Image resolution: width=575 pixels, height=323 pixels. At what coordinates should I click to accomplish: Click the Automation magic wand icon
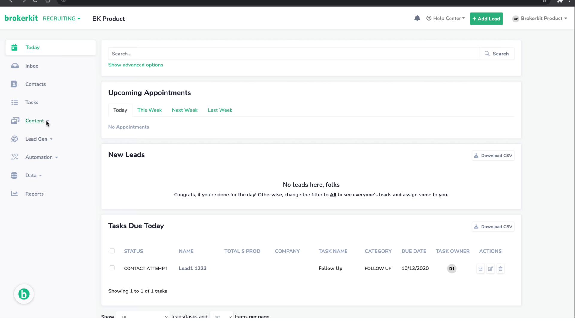pyautogui.click(x=14, y=157)
